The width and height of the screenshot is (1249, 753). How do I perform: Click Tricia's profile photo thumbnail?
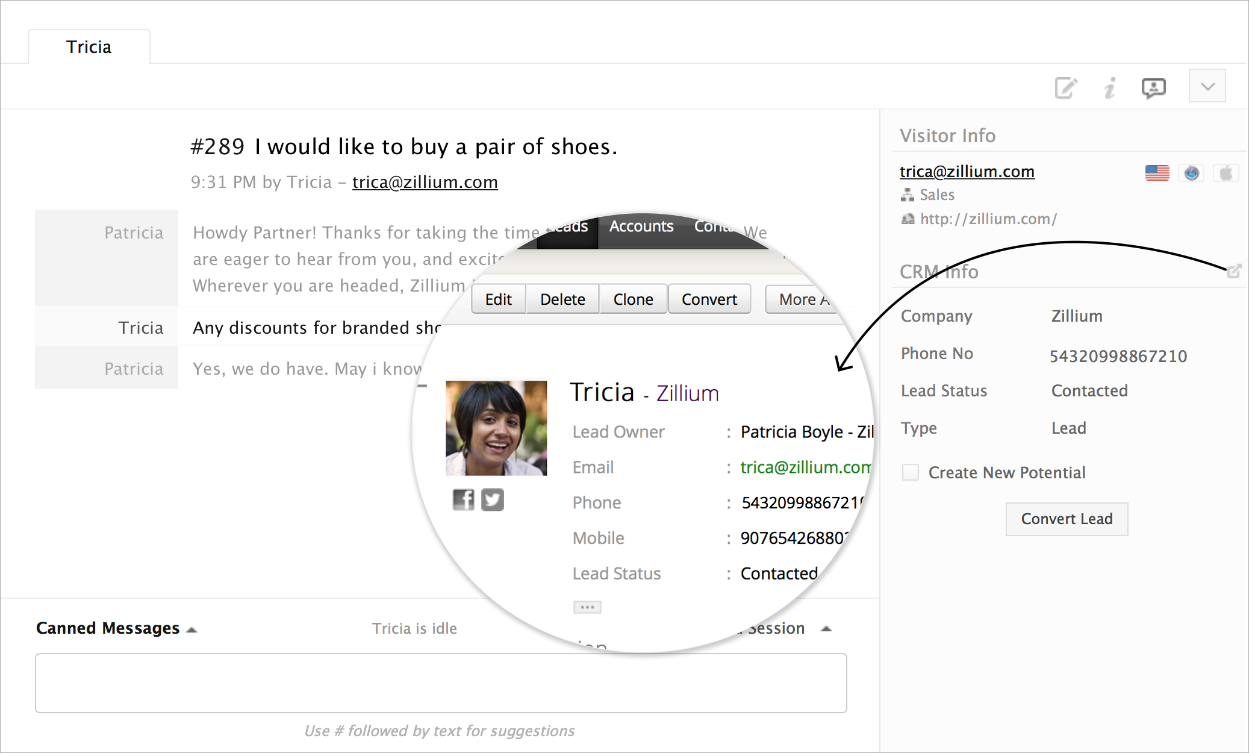point(496,428)
